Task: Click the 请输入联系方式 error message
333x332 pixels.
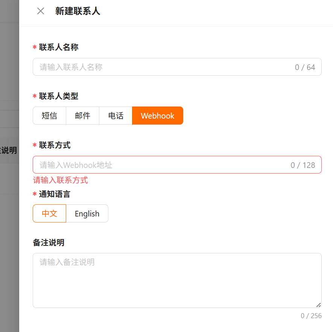Action: (61, 180)
